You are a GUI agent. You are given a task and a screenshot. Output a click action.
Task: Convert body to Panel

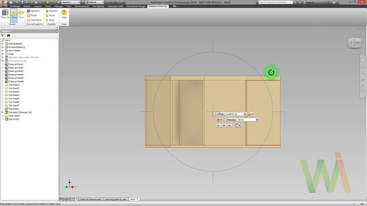point(32,15)
